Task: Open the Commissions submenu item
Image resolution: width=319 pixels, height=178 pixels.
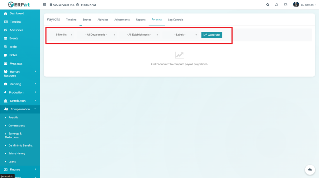Action: click(x=17, y=126)
